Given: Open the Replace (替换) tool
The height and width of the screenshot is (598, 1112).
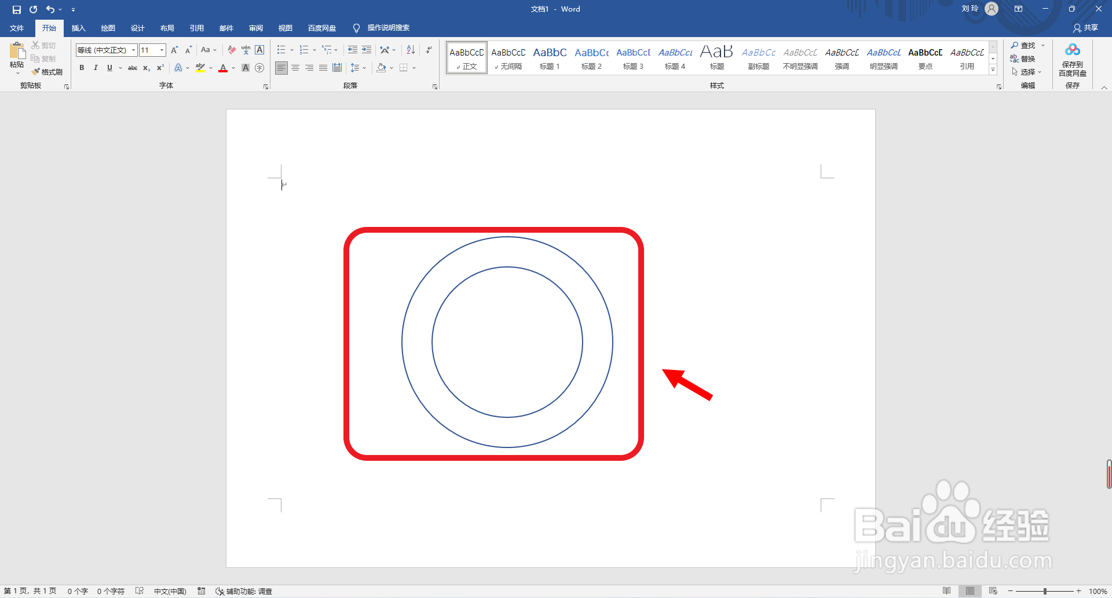Looking at the screenshot, I should (1023, 58).
